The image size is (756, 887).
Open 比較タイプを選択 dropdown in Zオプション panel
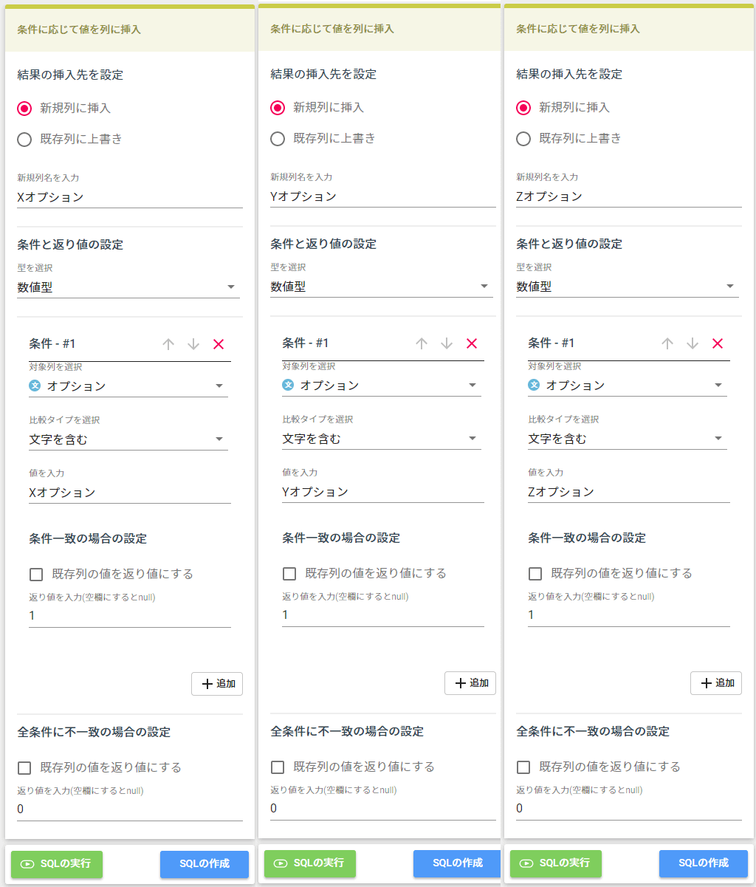click(627, 439)
